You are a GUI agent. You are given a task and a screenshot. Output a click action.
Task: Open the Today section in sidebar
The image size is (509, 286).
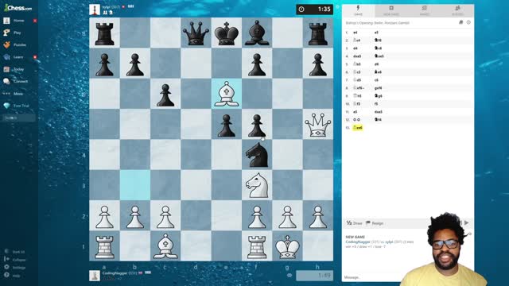(18, 69)
